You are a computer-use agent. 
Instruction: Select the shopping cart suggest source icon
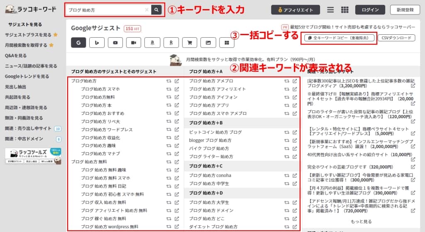(189, 43)
